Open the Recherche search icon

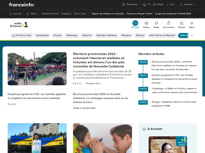pos(124,5)
